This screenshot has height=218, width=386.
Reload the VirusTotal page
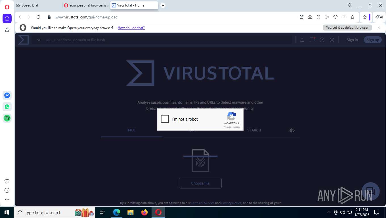38,17
